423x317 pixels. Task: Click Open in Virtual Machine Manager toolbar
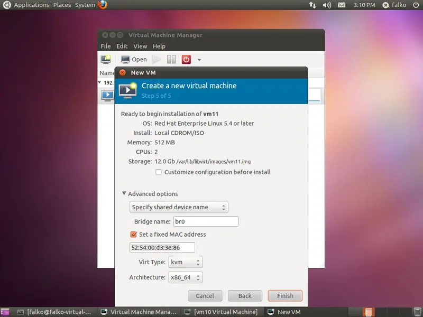[134, 60]
